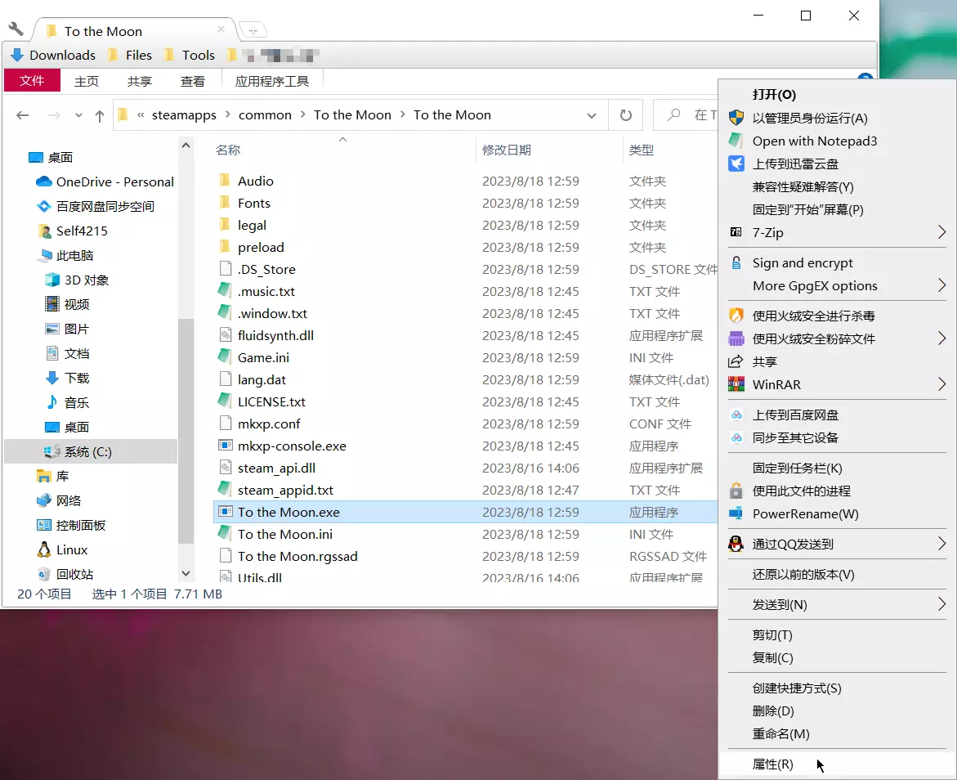Viewport: 957px width, 780px height.
Task: Click the QQ penguin icon
Action: pos(736,544)
